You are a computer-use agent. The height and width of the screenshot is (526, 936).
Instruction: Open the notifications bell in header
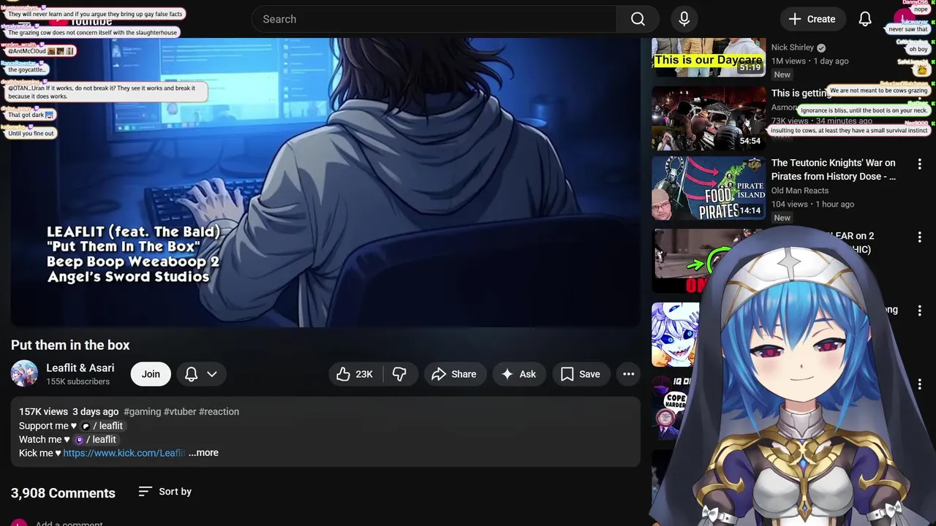(x=865, y=19)
